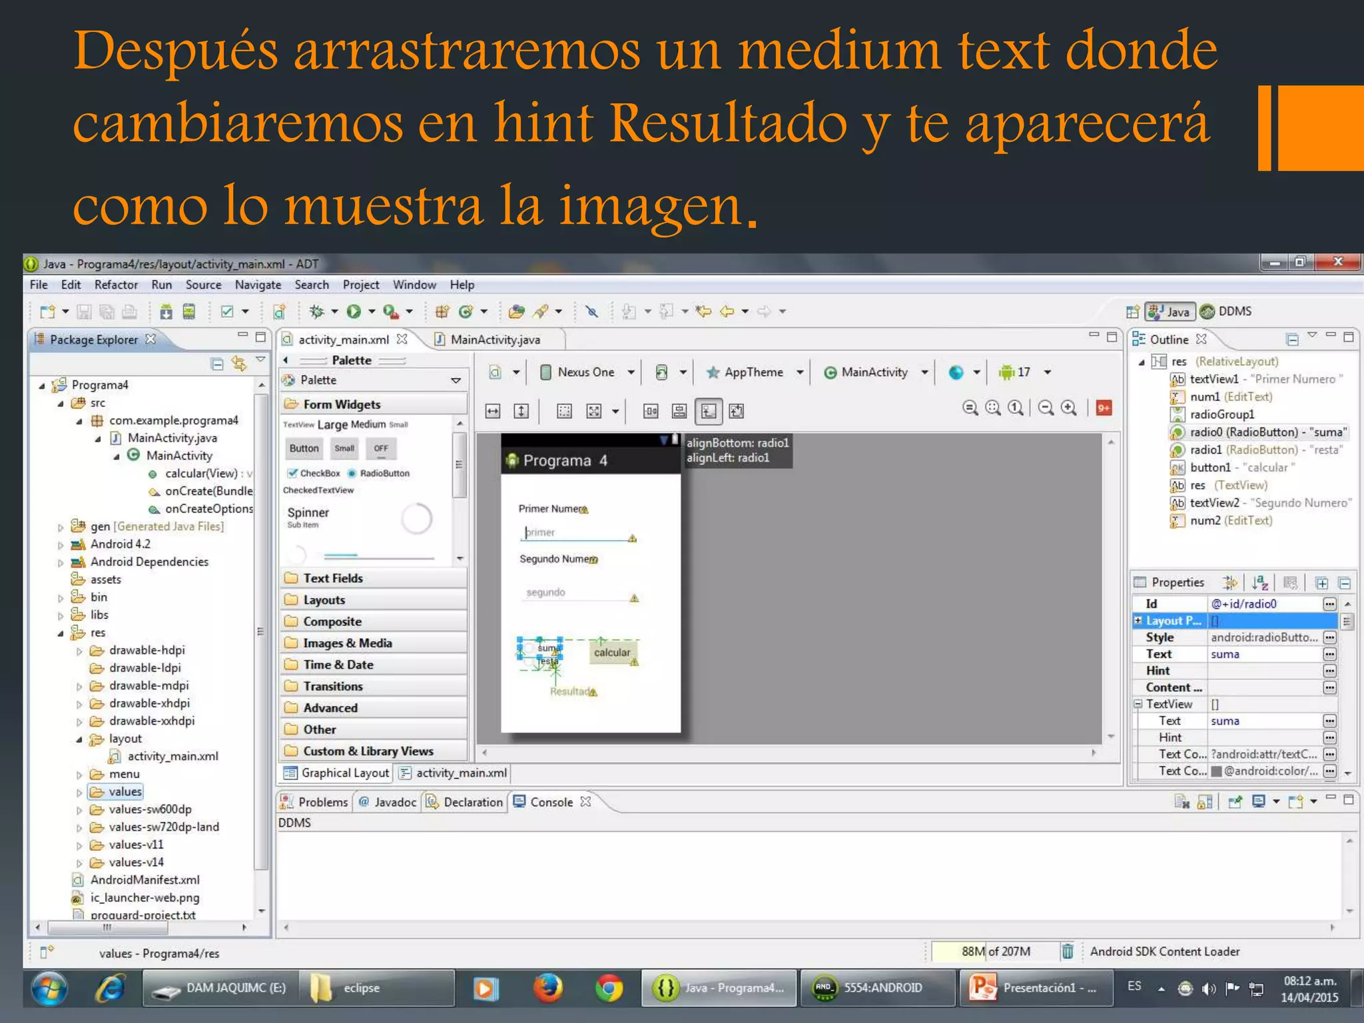Viewport: 1364px width, 1023px height.
Task: Click the Save disk toolbar icon
Action: click(85, 311)
